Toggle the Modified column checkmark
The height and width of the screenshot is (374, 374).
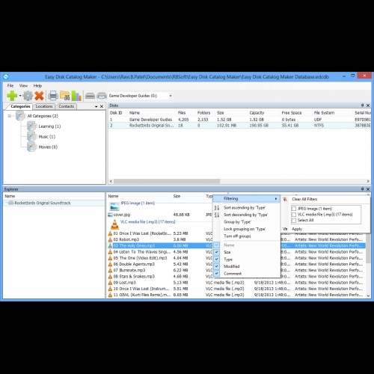(217, 266)
